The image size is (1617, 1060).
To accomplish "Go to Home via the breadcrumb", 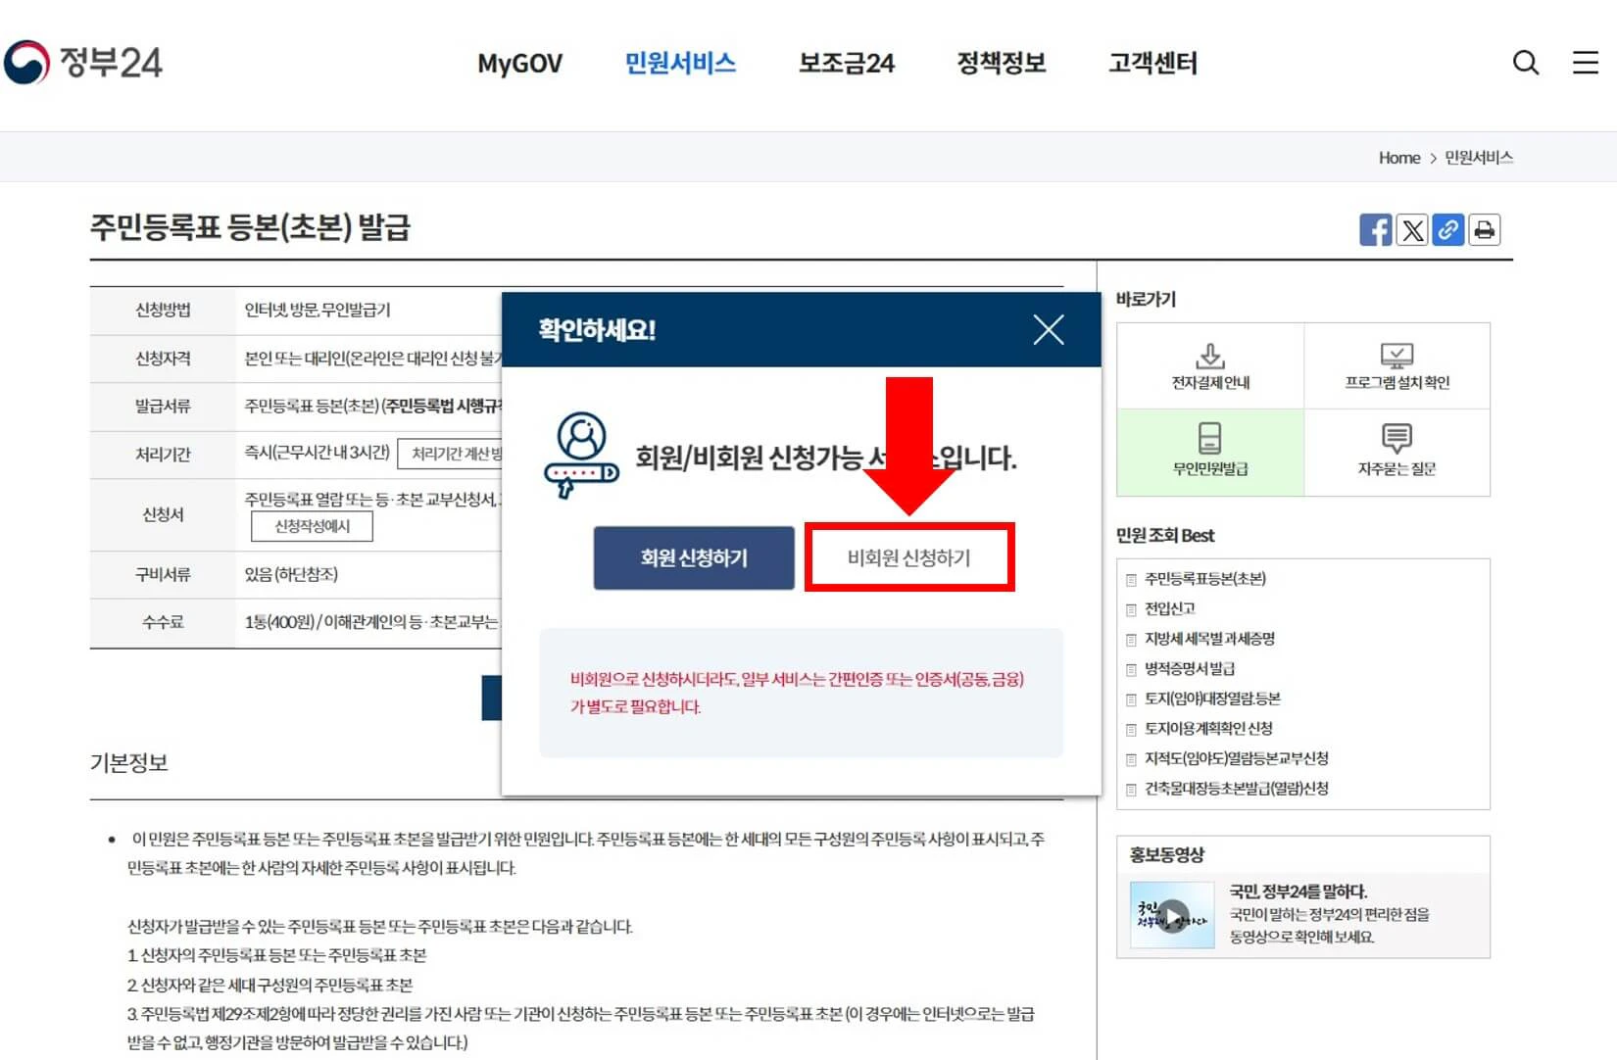I will tap(1398, 157).
